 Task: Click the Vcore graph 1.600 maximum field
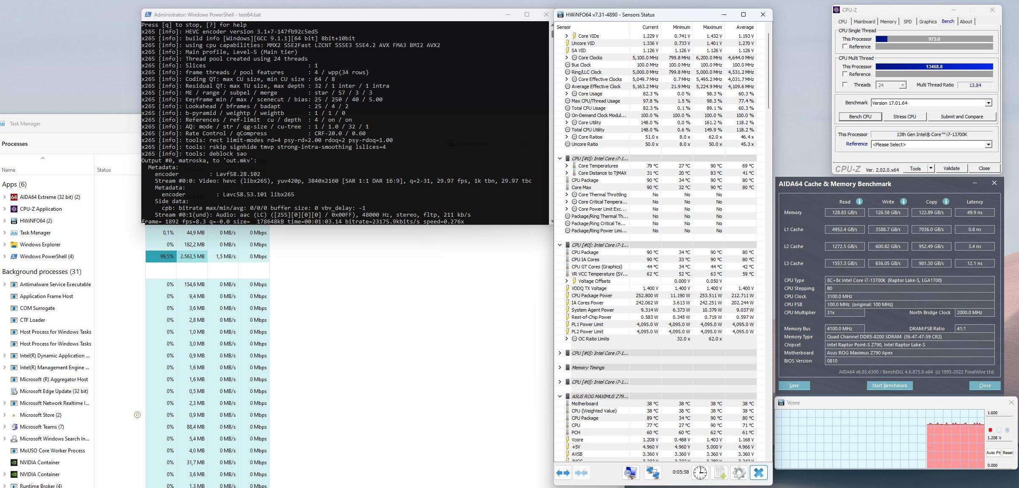[998, 413]
